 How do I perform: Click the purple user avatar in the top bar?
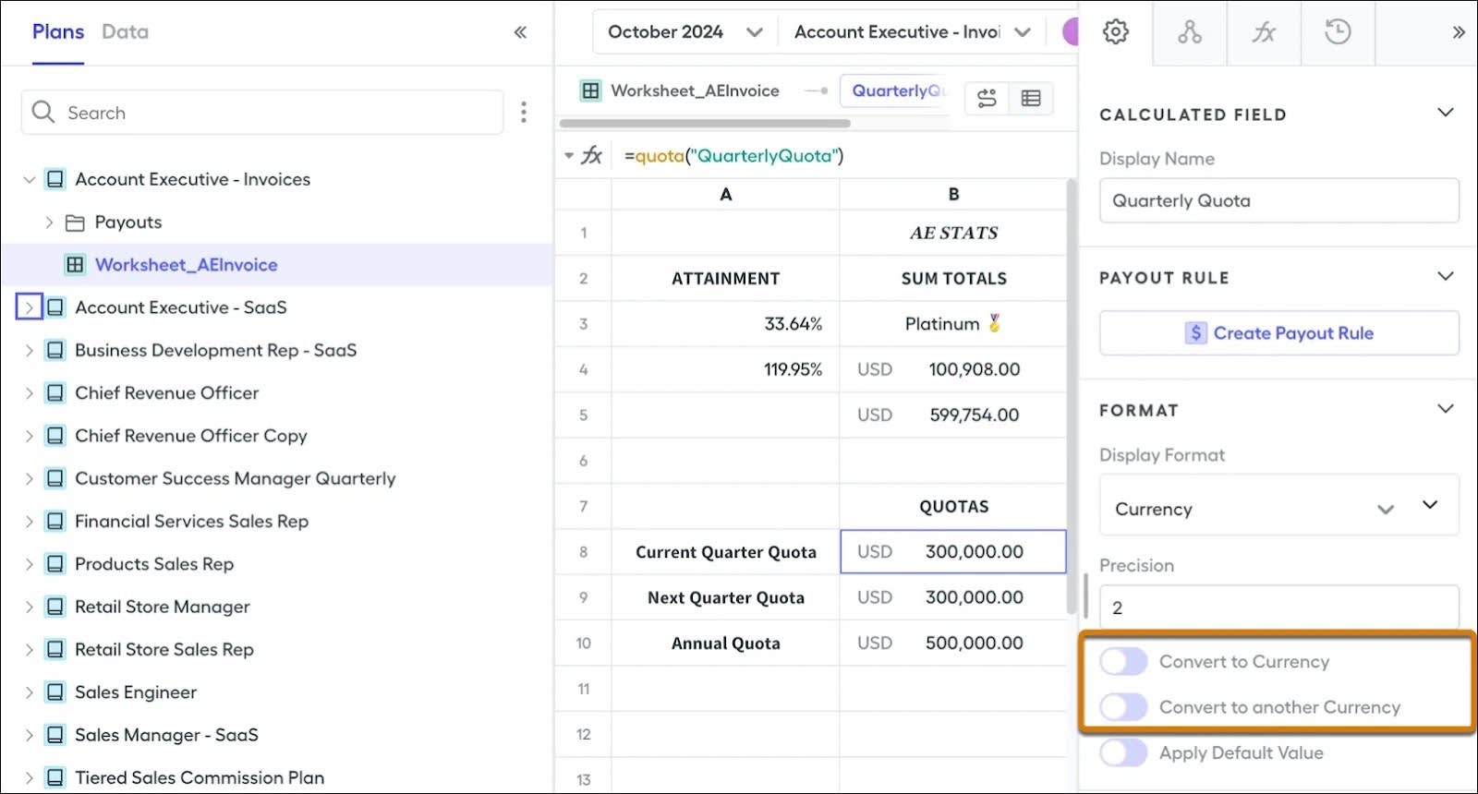coord(1070,32)
